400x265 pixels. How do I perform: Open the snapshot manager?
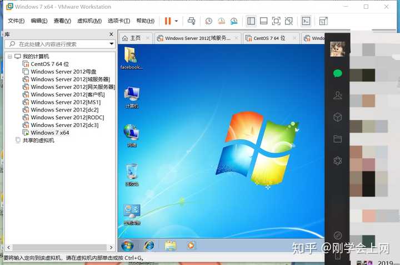pyautogui.click(x=234, y=21)
